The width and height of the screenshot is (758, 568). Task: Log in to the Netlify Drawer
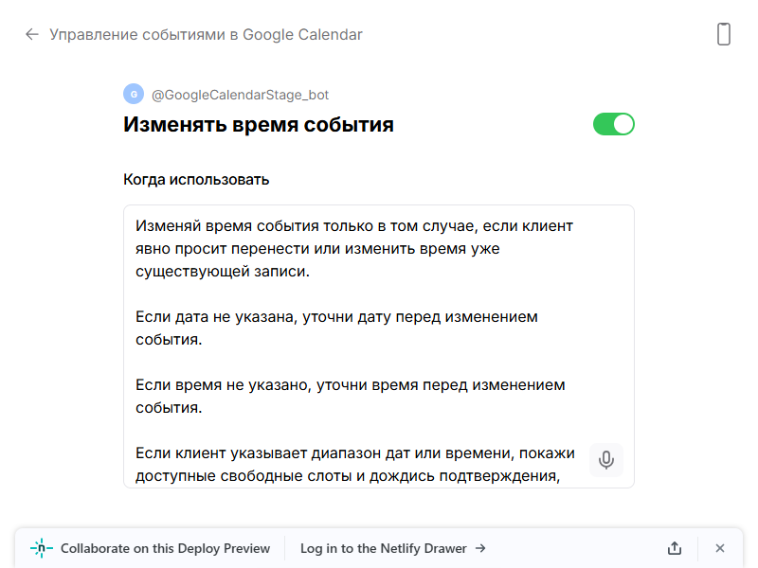click(392, 548)
